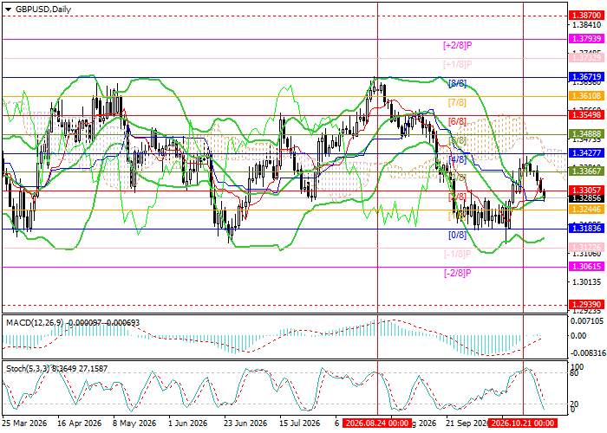Select the magenta 1.37939 price label

click(x=586, y=39)
